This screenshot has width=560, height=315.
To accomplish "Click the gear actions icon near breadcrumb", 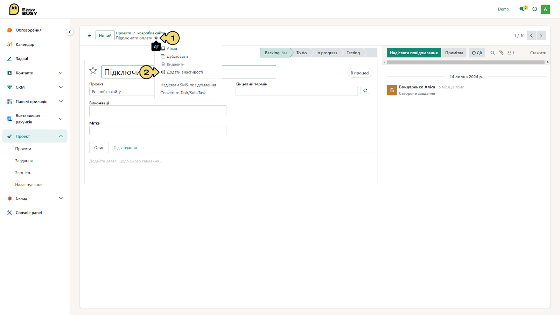I will point(156,38).
